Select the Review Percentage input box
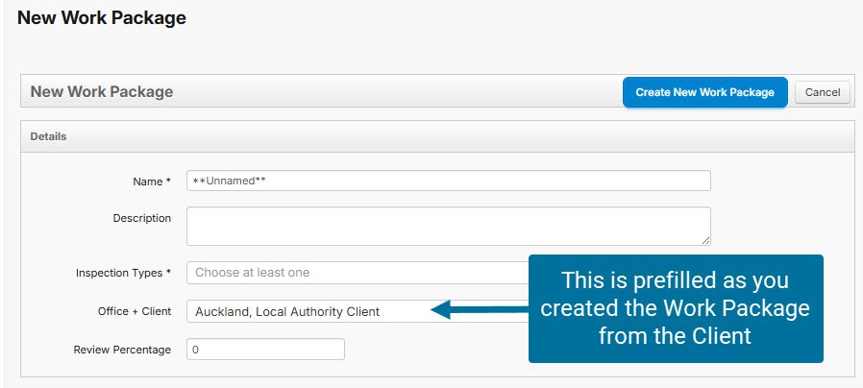The height and width of the screenshot is (388, 863). click(265, 350)
